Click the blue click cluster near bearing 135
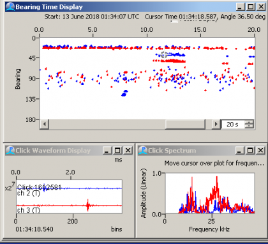Image resolution: width=268 pixels, height=244 pixels. pyautogui.click(x=124, y=93)
